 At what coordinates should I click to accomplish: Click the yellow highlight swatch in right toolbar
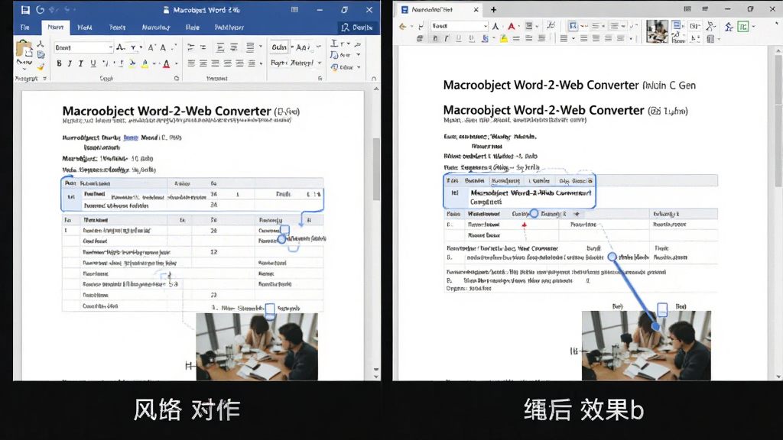[x=504, y=38]
